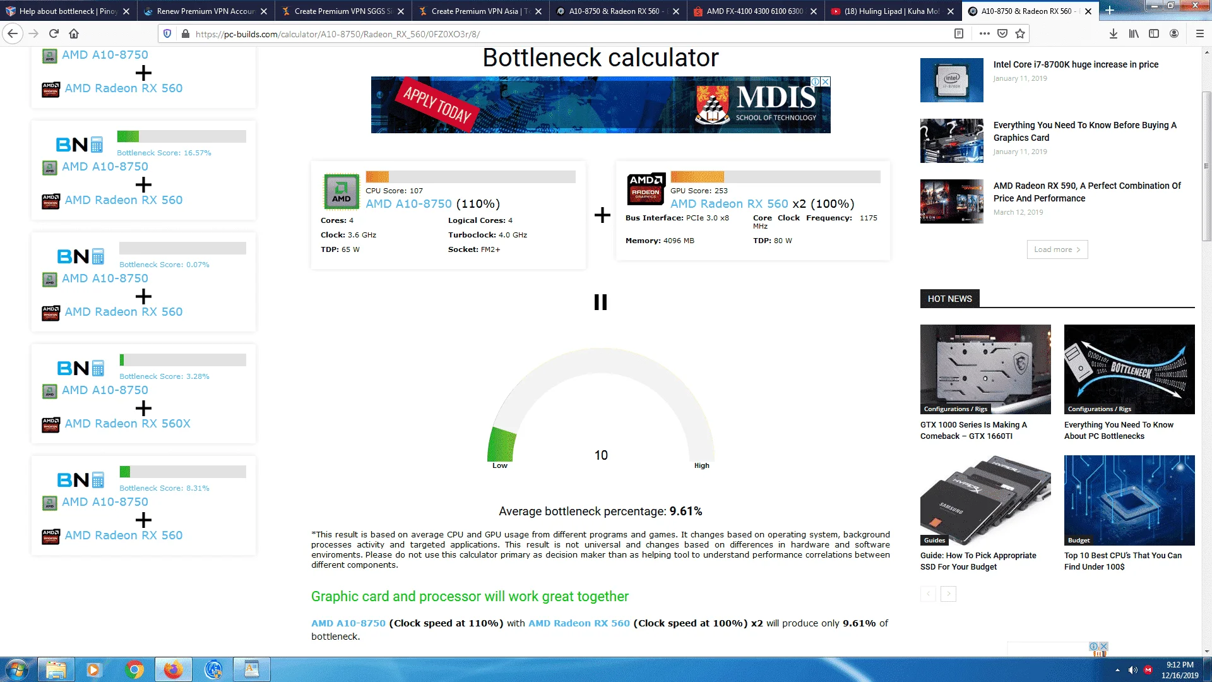Open 'Everything You Need To Know Before Buying' article

pyautogui.click(x=1084, y=131)
